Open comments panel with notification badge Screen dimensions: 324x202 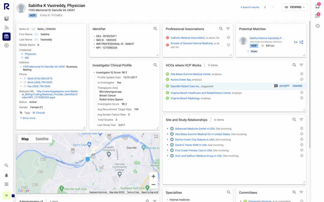318,15
